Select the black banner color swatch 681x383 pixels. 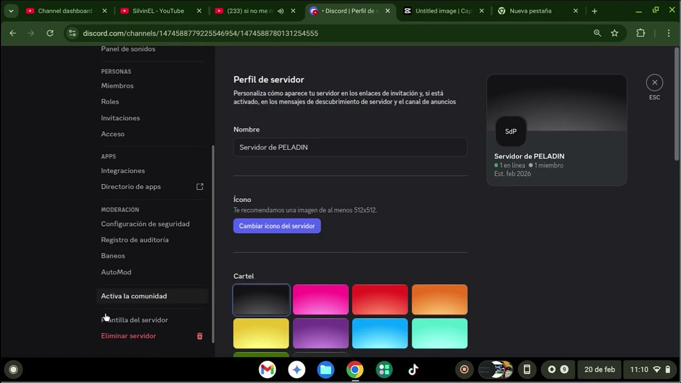pos(261,299)
